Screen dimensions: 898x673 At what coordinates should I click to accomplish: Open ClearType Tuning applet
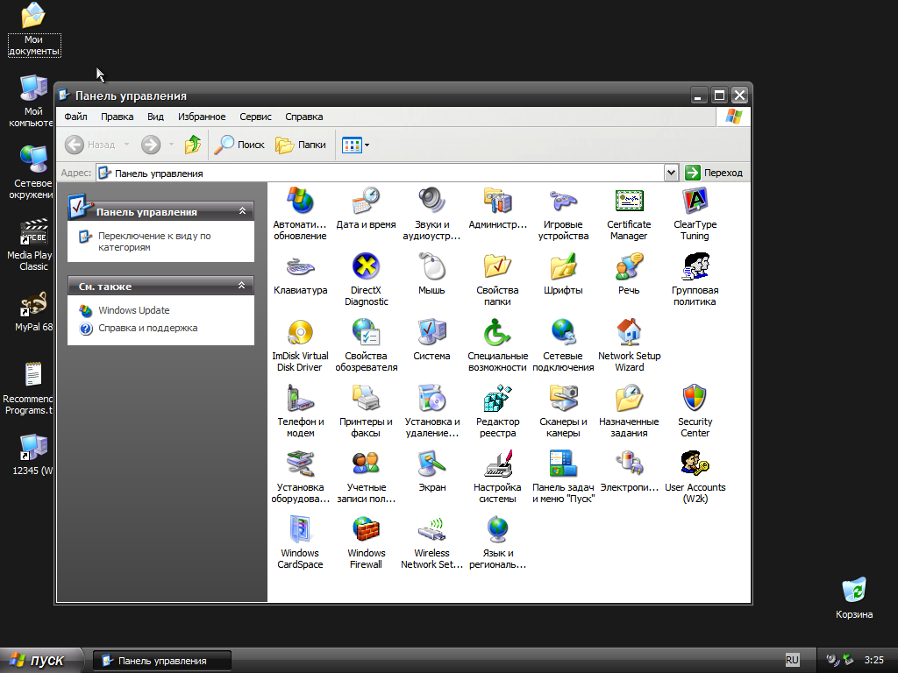695,202
